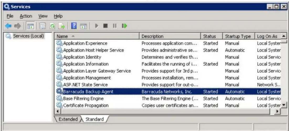Image resolution: width=289 pixels, height=131 pixels.
Task: Click the Restart Service green icon
Action: click(124, 26)
